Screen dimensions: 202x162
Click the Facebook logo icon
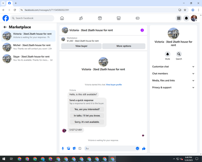6,18
